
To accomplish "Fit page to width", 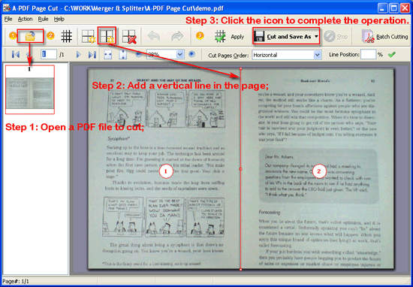I will (x=108, y=55).
